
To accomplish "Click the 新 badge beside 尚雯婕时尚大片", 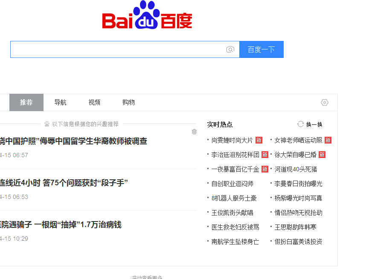I will [x=259, y=140].
